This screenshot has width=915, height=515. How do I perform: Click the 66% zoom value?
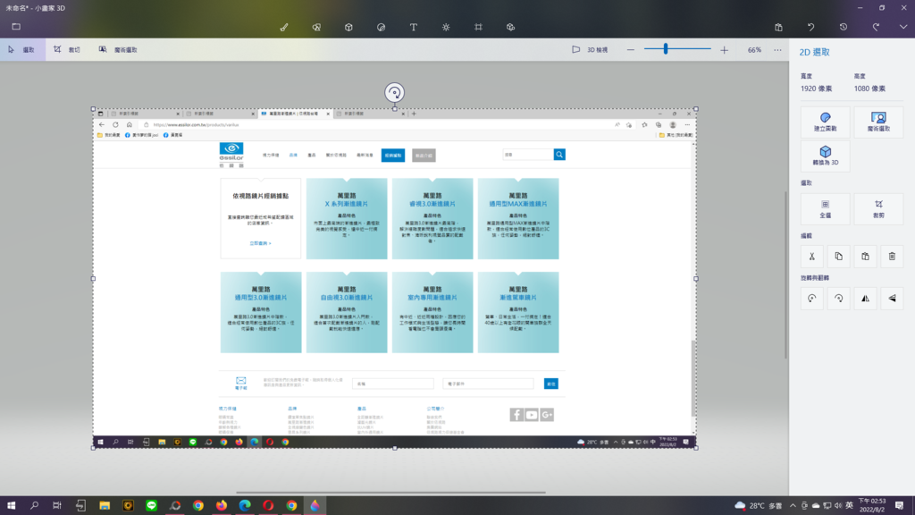(754, 50)
